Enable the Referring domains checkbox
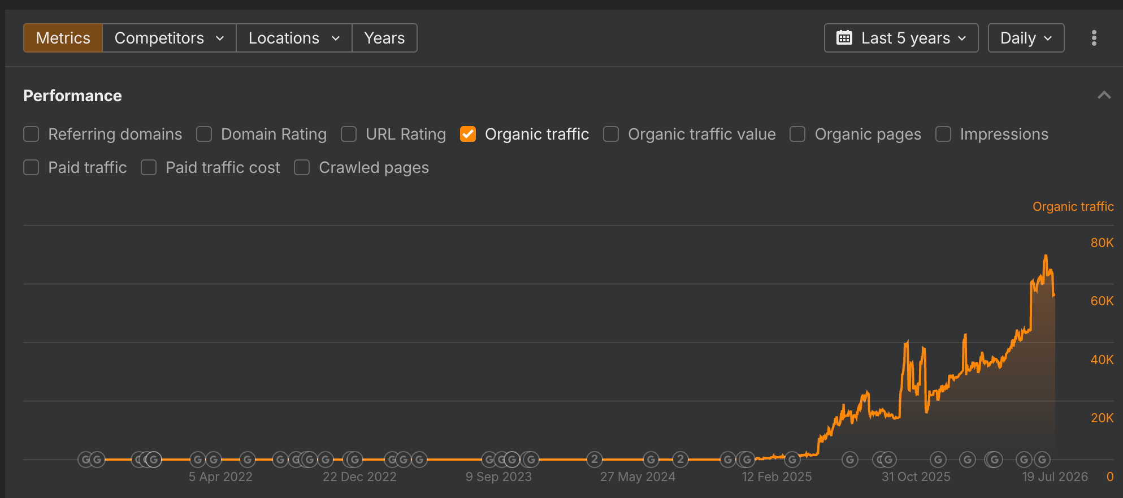 pyautogui.click(x=31, y=134)
